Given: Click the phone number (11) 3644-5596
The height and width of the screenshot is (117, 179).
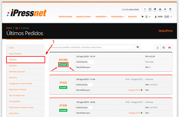Looking at the screenshot, I should coord(132,10).
